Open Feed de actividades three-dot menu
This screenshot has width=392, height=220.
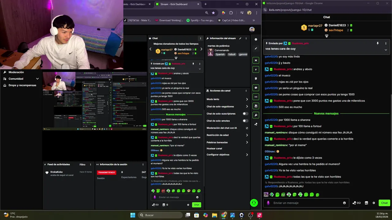90,164
